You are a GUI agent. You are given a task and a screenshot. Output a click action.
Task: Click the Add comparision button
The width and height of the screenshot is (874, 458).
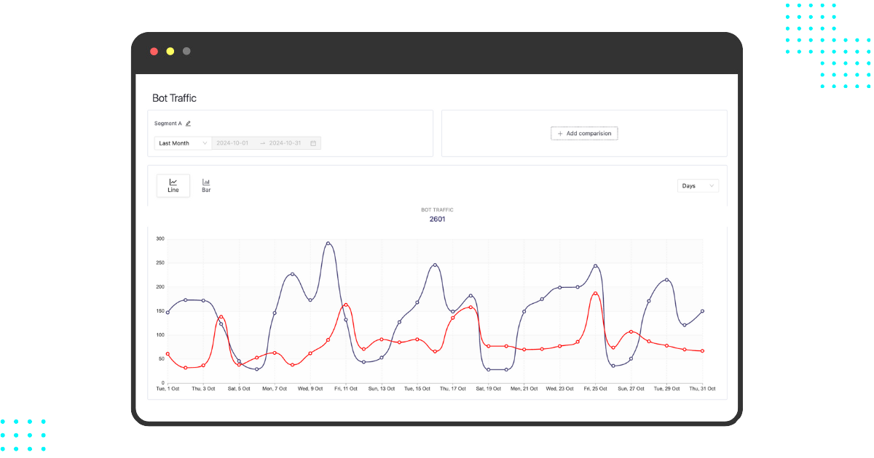tap(584, 133)
